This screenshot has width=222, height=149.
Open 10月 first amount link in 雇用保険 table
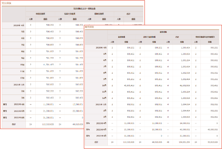(x=129, y=86)
